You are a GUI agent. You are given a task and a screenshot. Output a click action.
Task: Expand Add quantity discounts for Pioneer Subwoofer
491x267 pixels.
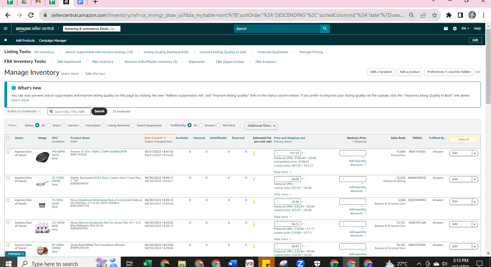[x=358, y=163]
